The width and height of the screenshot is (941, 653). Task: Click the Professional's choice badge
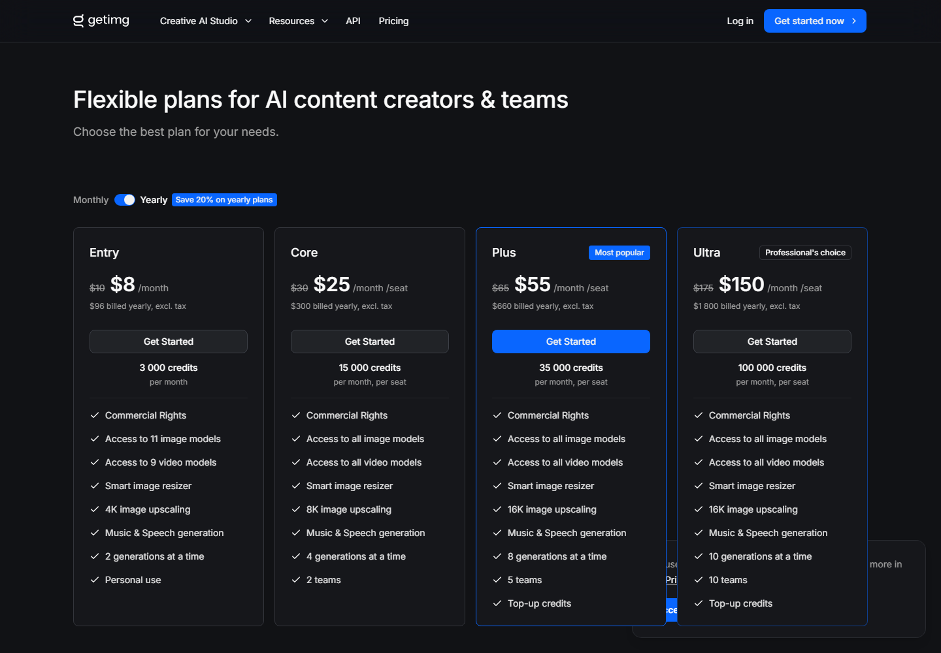(805, 253)
